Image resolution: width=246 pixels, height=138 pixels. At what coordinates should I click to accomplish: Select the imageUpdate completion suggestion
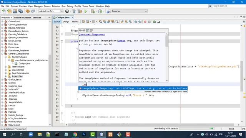133,89
